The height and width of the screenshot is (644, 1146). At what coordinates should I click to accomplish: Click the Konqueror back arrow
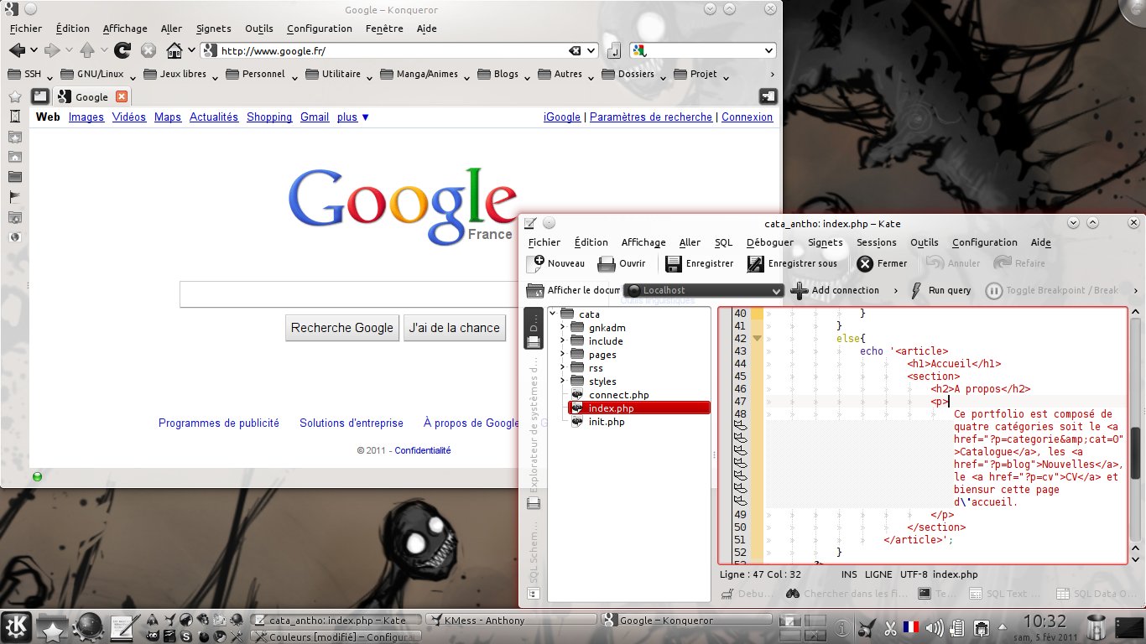pyautogui.click(x=17, y=50)
